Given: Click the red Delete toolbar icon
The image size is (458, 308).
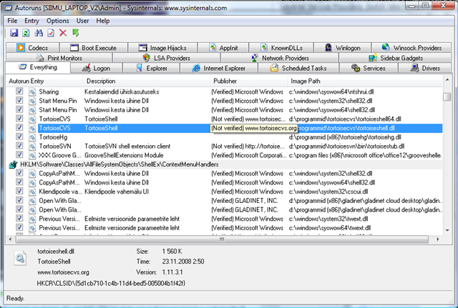Looking at the screenshot, I should click(x=63, y=33).
